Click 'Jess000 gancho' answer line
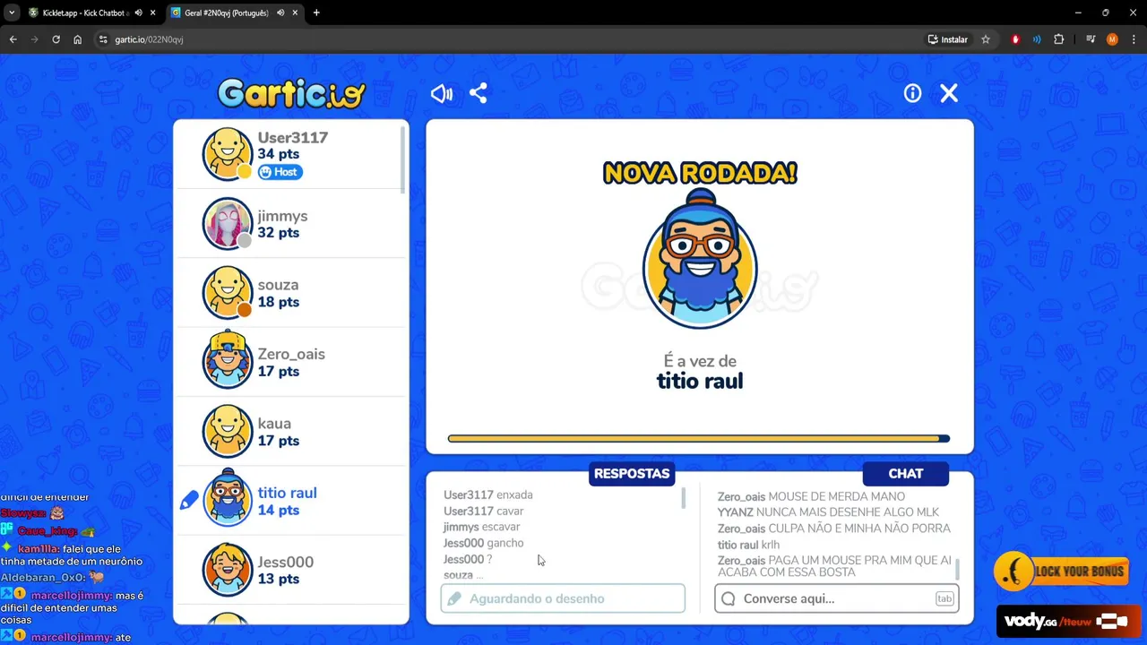The image size is (1147, 645). pyautogui.click(x=484, y=543)
